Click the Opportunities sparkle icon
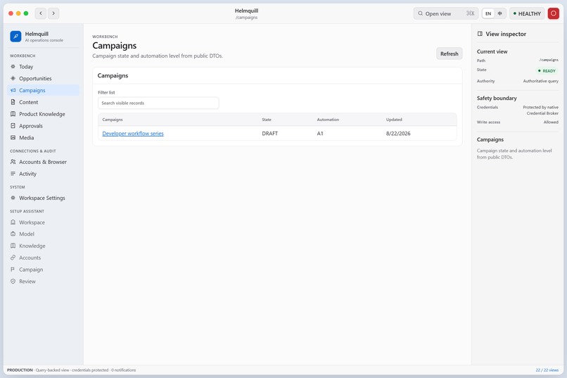Image resolution: width=567 pixels, height=378 pixels. 13,79
